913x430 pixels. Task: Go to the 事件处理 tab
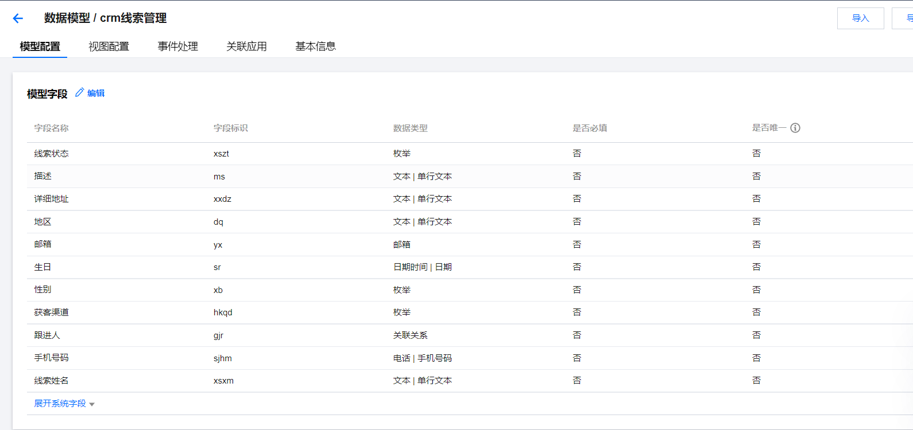(177, 46)
